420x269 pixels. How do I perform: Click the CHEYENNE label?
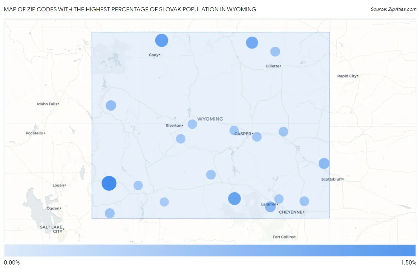click(x=291, y=212)
